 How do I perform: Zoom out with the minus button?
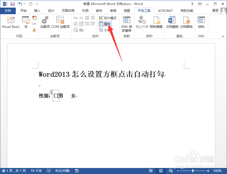pos(178,171)
